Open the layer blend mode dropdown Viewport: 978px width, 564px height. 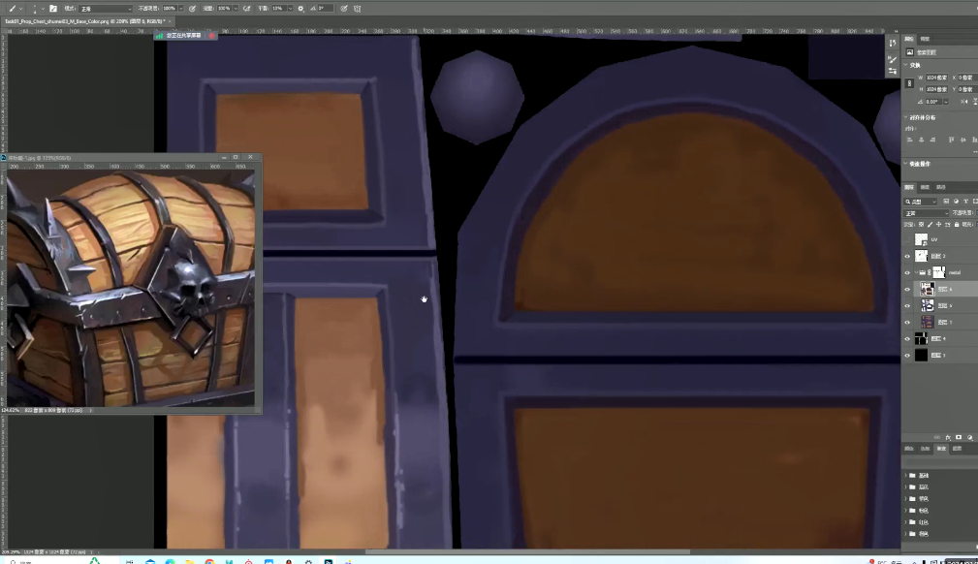coord(927,213)
